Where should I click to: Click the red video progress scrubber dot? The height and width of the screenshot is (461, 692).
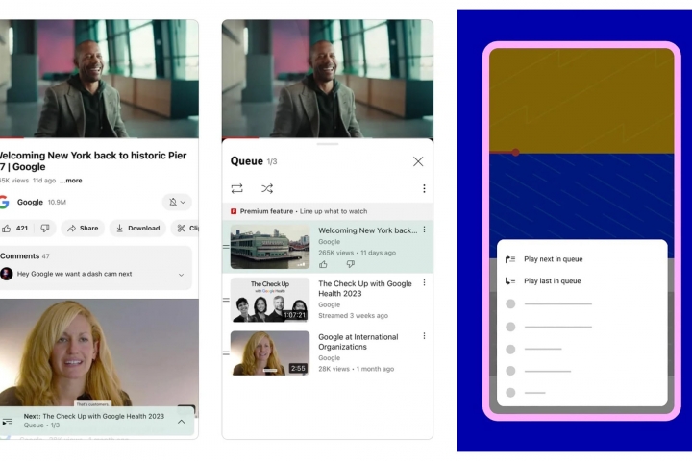coord(516,152)
